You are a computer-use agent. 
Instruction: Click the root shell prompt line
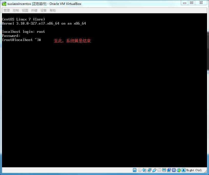tap(21, 40)
